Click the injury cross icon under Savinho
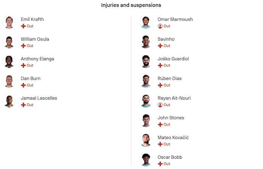The width and height of the screenshot is (263, 169). (160, 46)
